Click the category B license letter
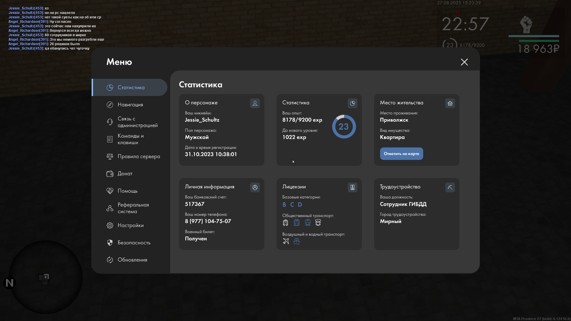571x321 pixels. (x=284, y=204)
